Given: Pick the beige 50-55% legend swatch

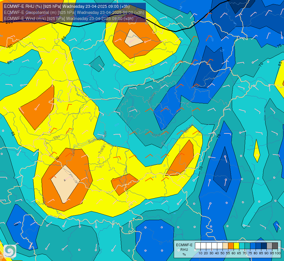Looking at the screenshot, I should point(225,246).
